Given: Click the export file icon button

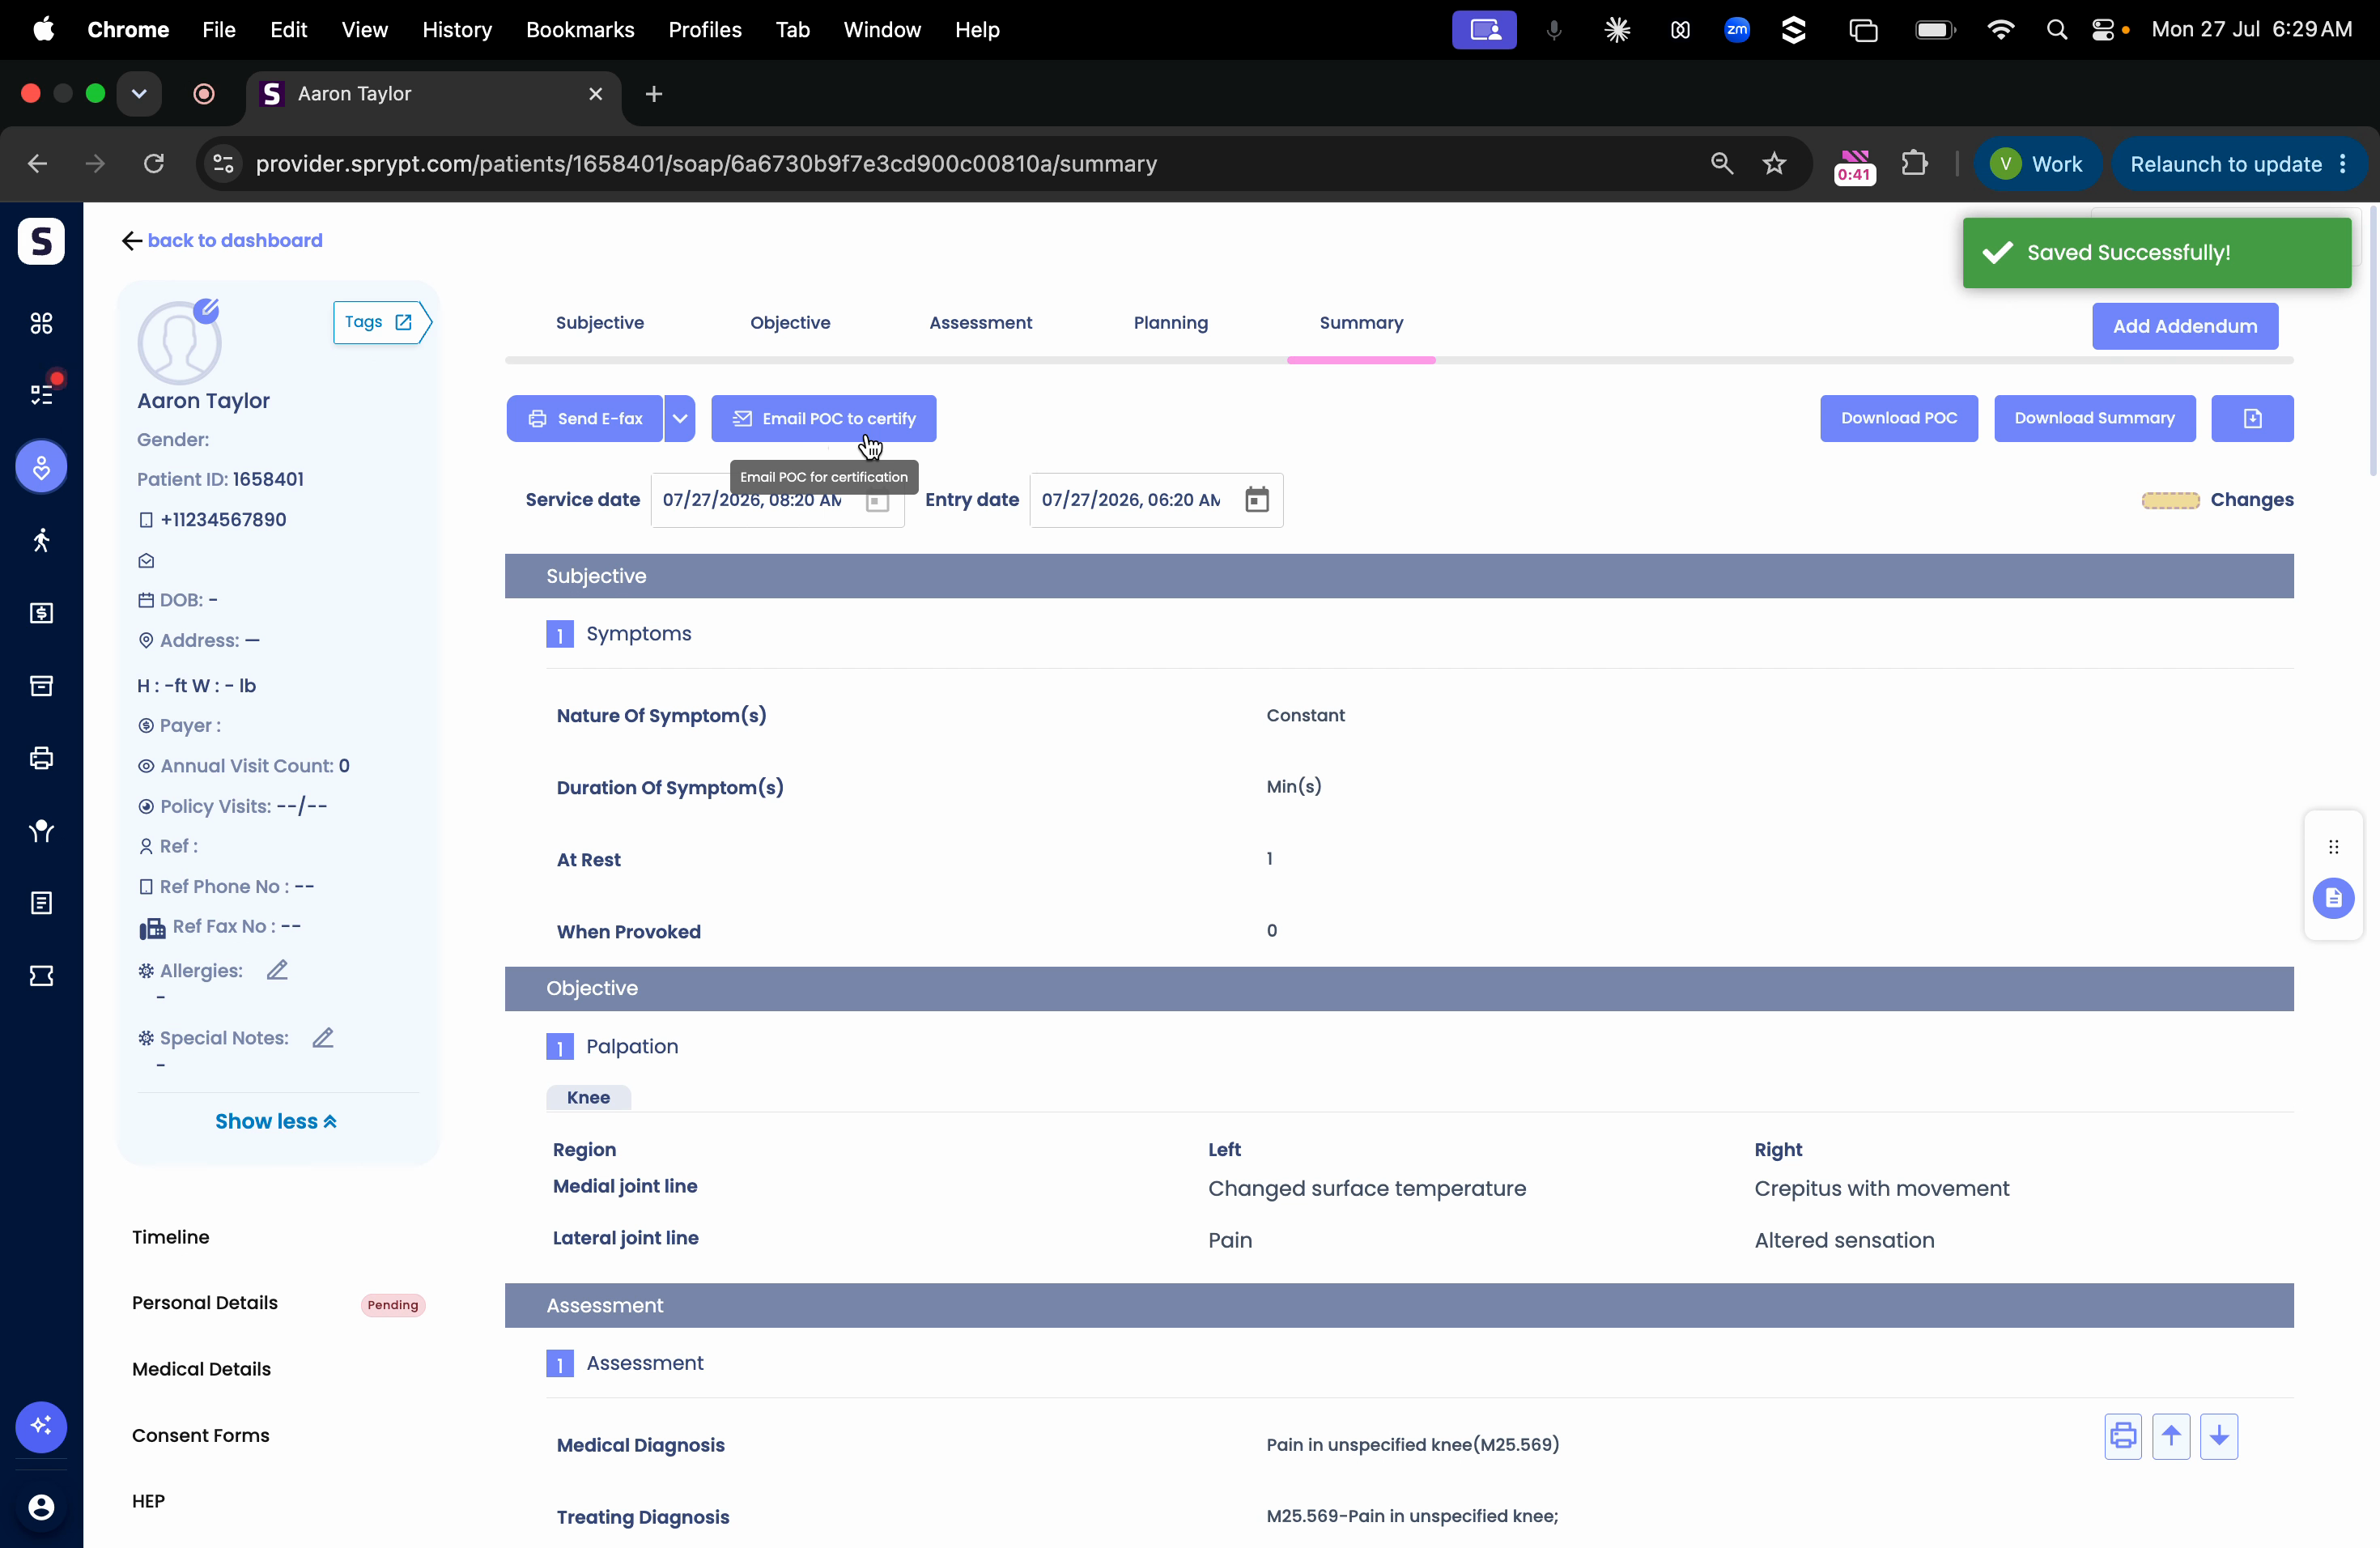Looking at the screenshot, I should pos(2252,418).
